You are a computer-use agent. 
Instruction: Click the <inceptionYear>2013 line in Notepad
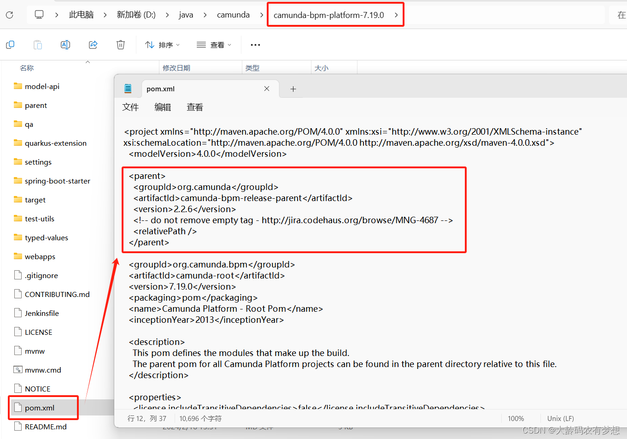click(x=206, y=320)
